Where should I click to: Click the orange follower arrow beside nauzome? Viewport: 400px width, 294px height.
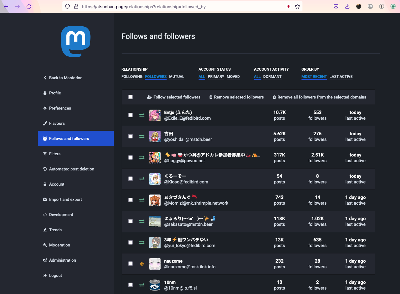pos(142,264)
